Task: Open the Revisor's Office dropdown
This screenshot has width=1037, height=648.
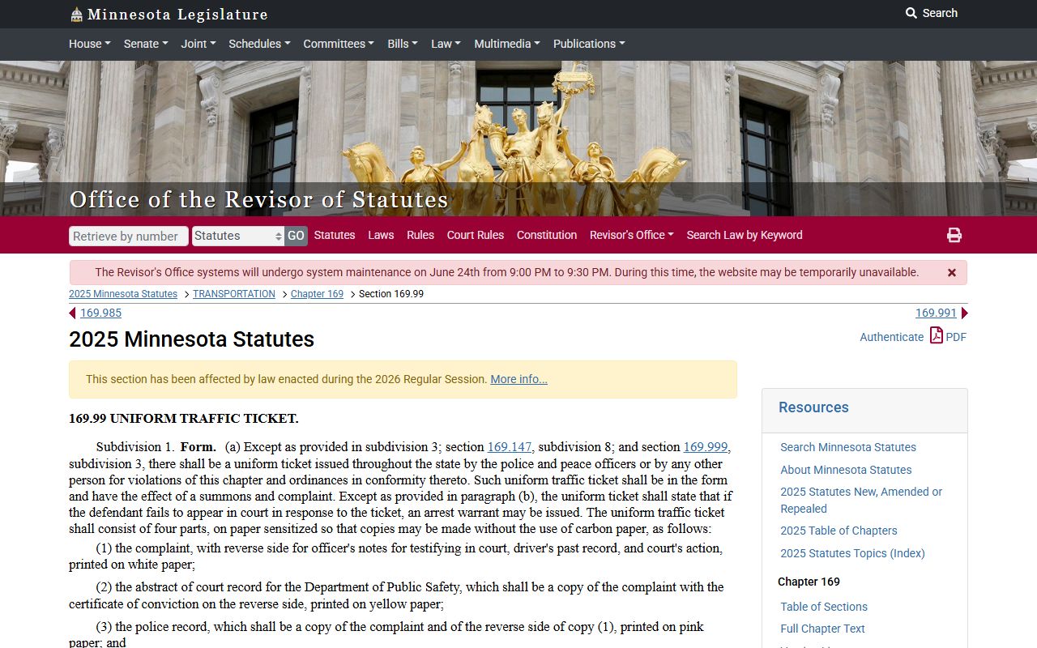Action: 632,235
